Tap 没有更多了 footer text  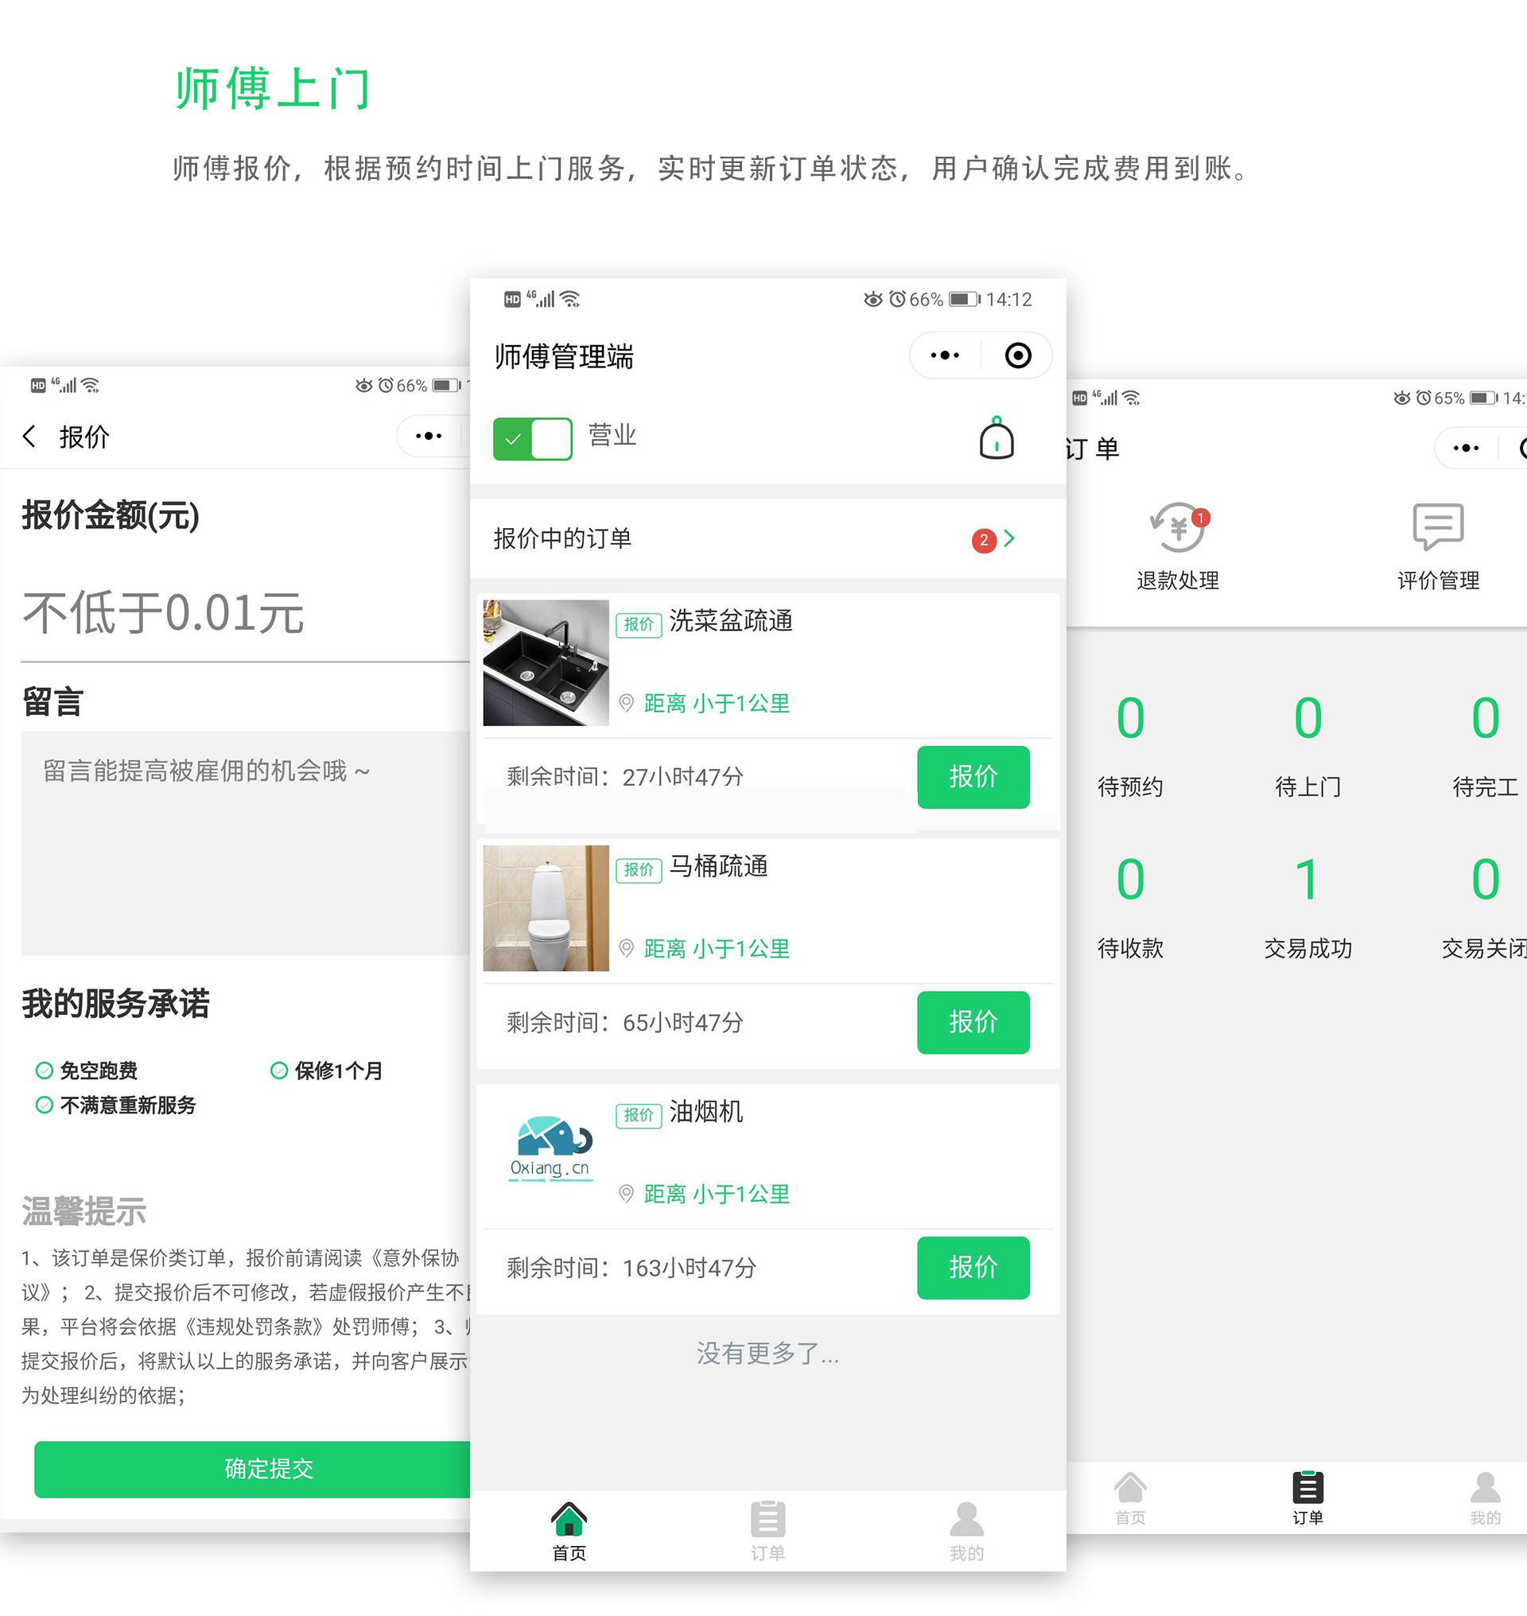[767, 1353]
